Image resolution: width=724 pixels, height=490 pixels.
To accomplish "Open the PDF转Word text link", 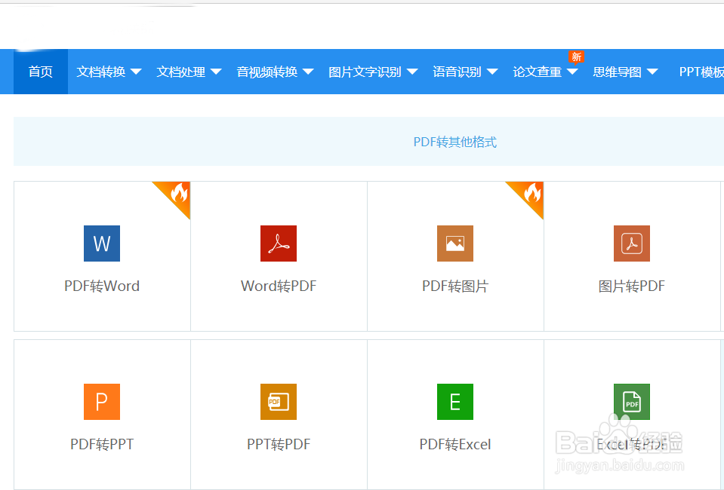I will coord(102,286).
